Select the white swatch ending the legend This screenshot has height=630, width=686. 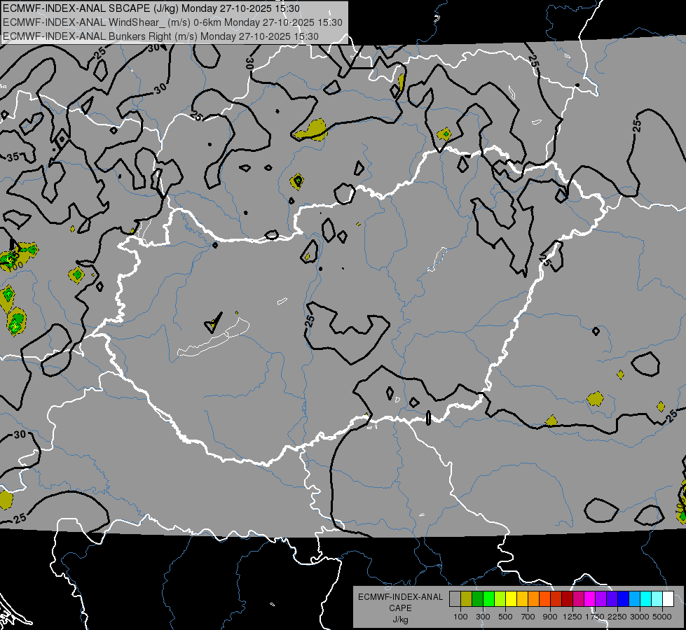pyautogui.click(x=668, y=598)
